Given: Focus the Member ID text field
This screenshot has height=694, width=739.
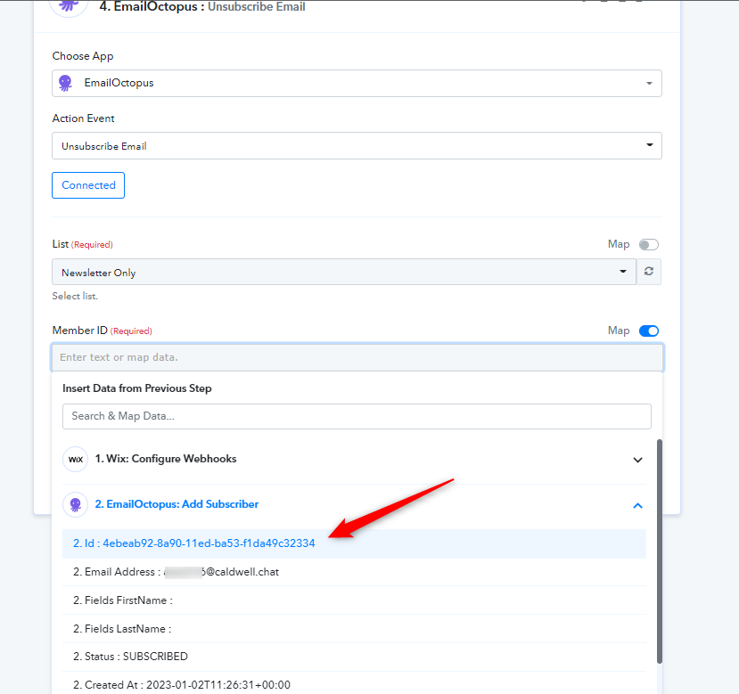Looking at the screenshot, I should tap(357, 357).
